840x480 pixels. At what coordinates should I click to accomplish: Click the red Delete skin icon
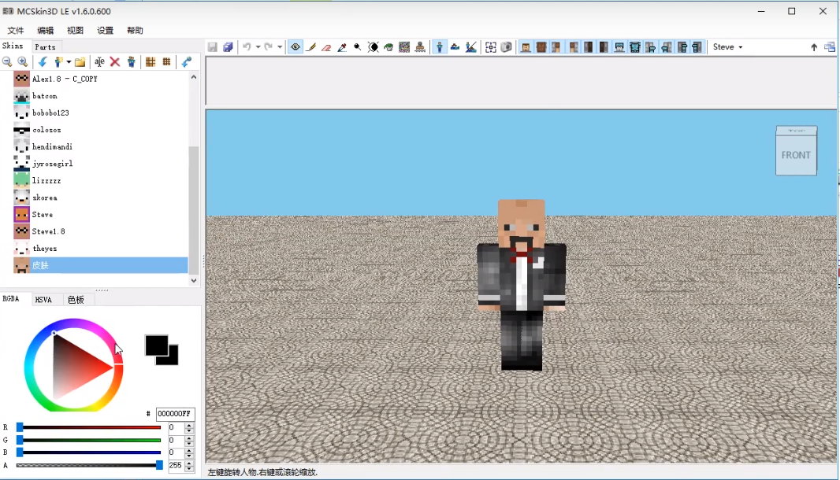(115, 62)
